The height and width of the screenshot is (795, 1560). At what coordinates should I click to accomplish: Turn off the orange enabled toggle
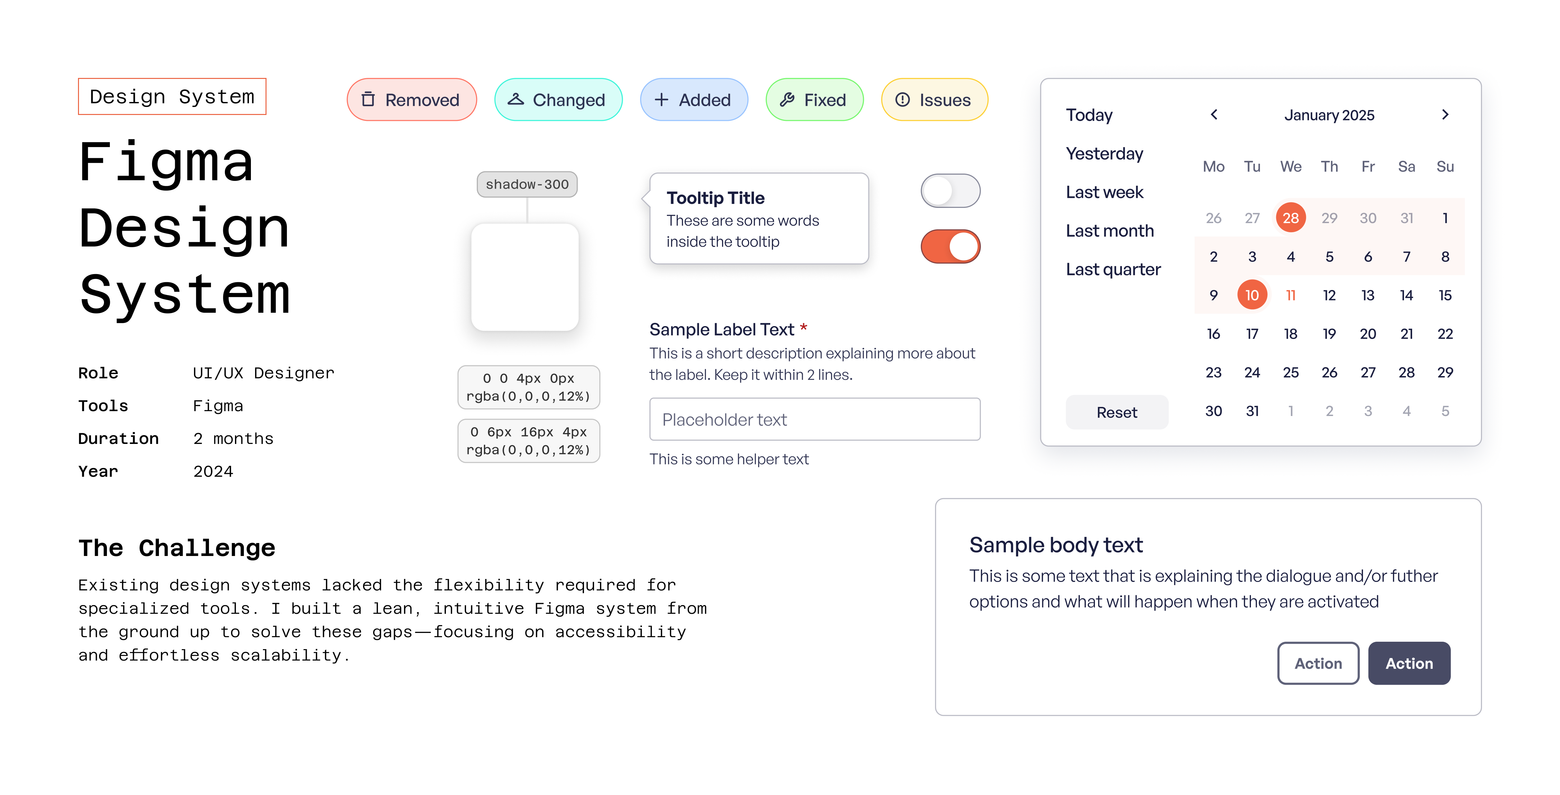click(950, 246)
